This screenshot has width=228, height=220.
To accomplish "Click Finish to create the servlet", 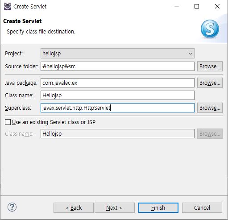I will point(158,208).
